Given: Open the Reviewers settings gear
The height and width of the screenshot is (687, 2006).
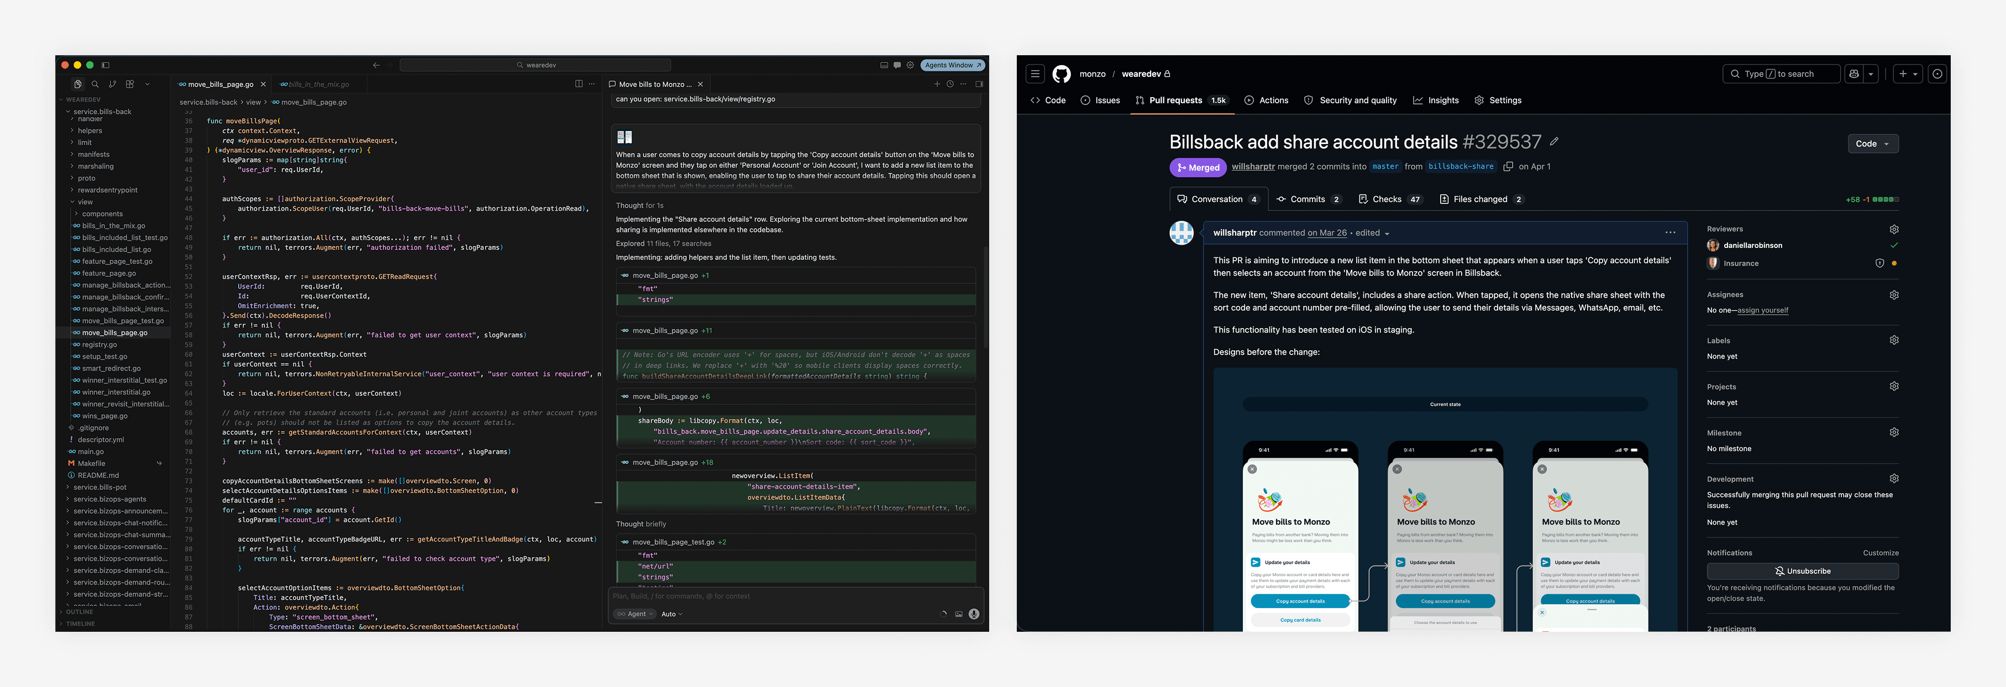Looking at the screenshot, I should tap(1894, 230).
